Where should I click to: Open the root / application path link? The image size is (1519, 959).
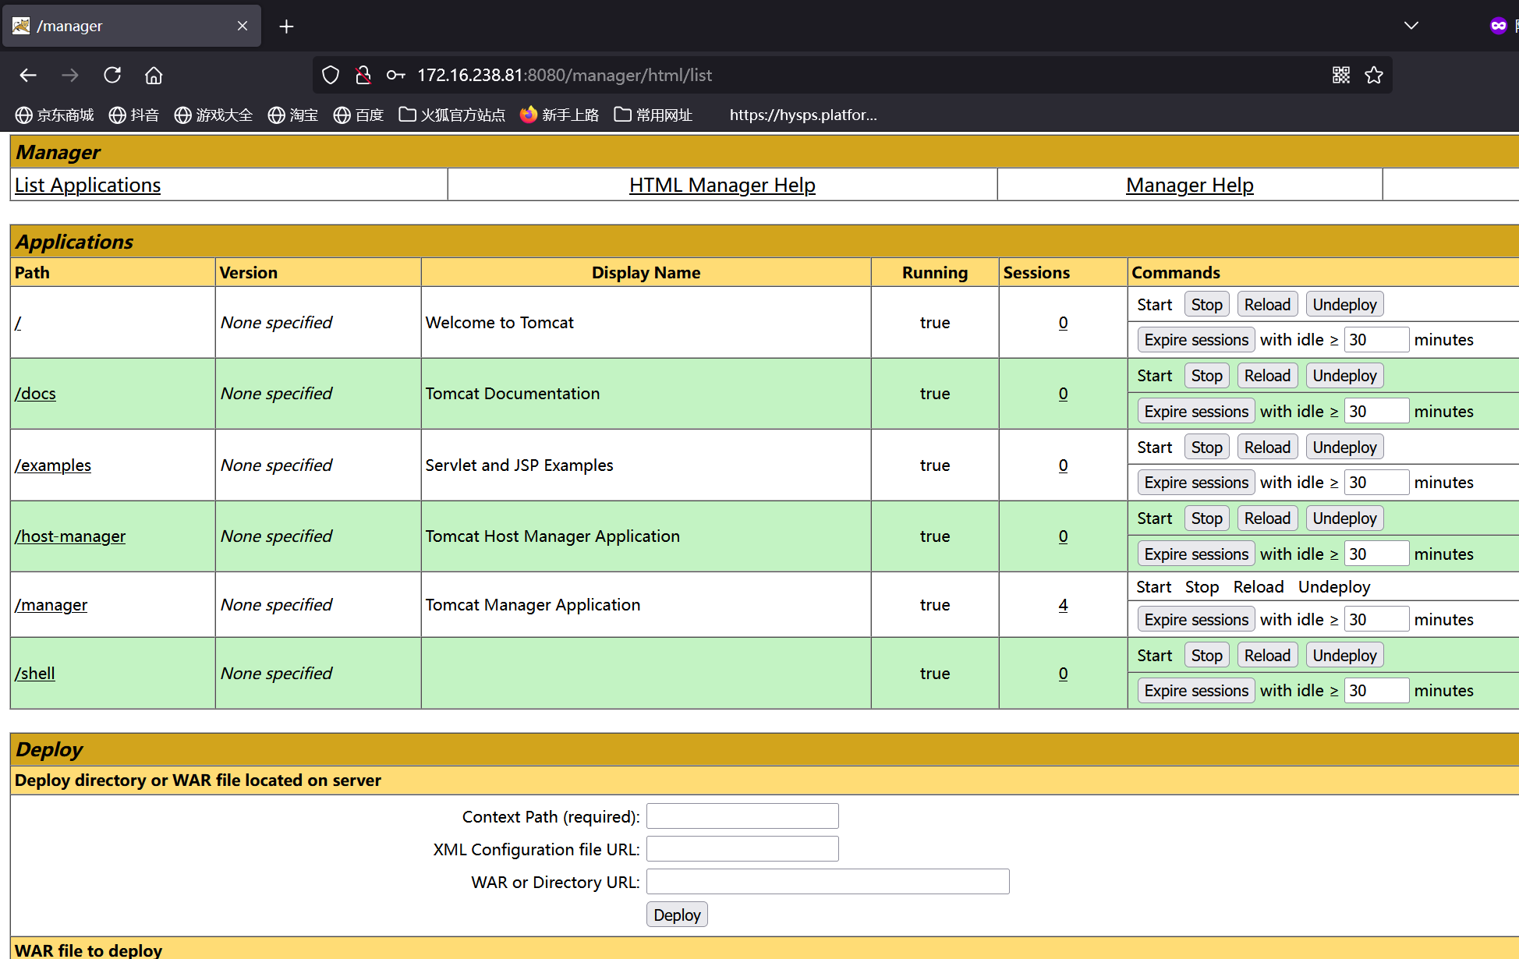click(18, 322)
